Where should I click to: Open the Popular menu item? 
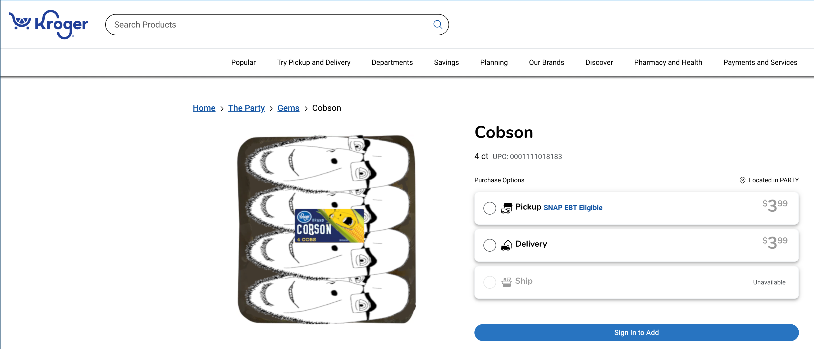(x=243, y=62)
